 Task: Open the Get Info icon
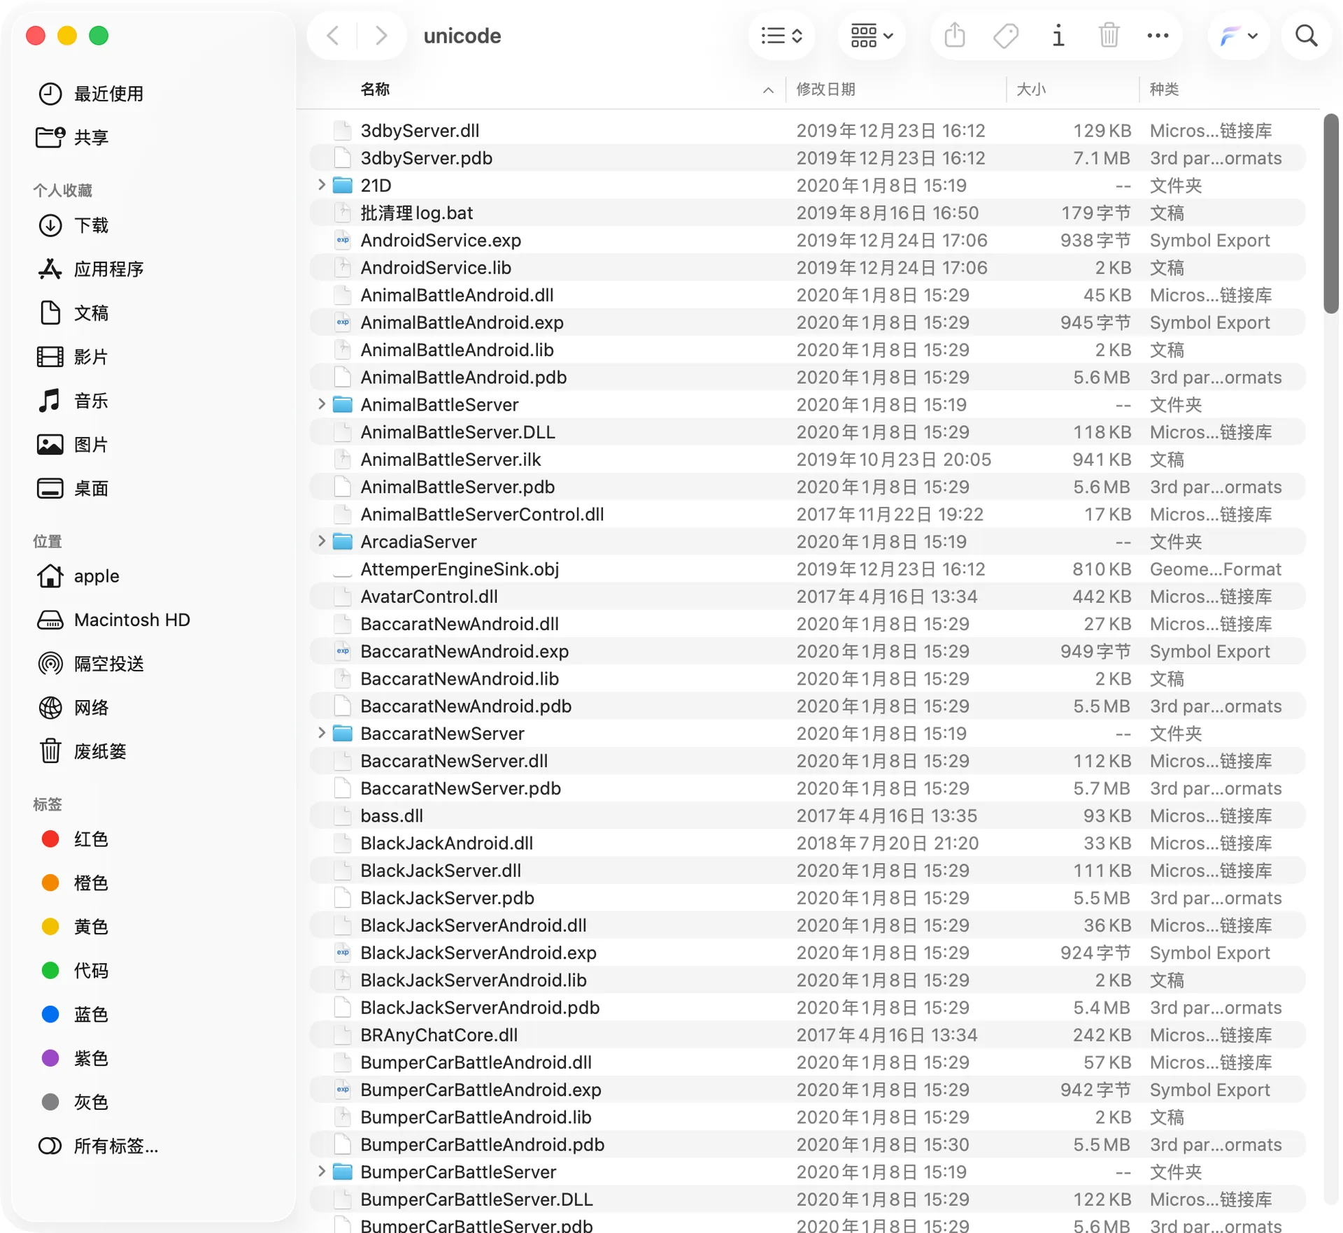click(1058, 36)
